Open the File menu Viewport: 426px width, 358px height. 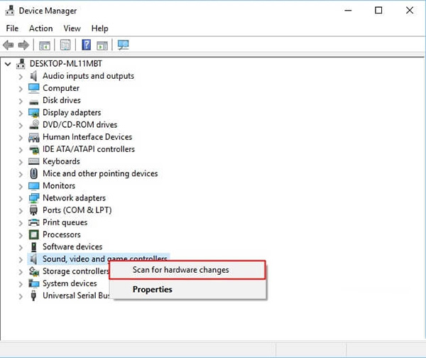pos(12,28)
